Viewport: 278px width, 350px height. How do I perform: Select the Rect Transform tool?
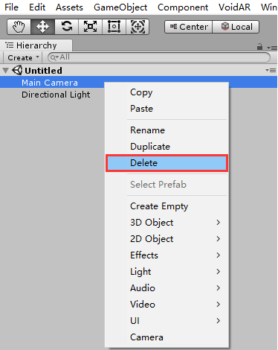coord(114,27)
